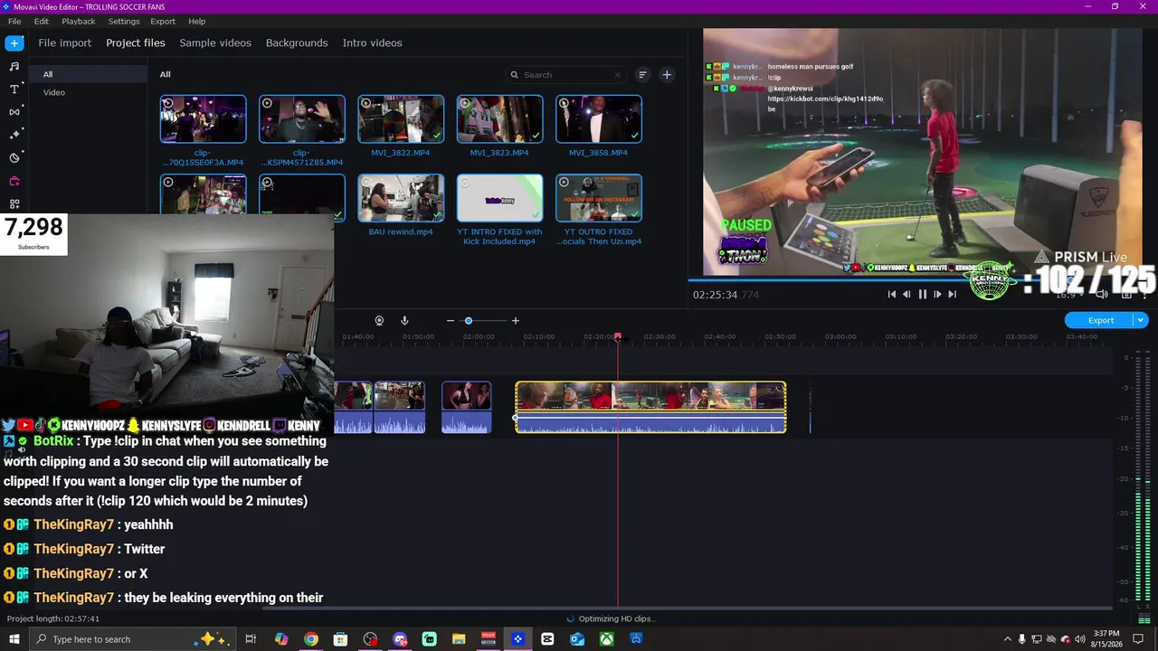
Task: Open the Transitions panel icon
Action: tap(14, 112)
